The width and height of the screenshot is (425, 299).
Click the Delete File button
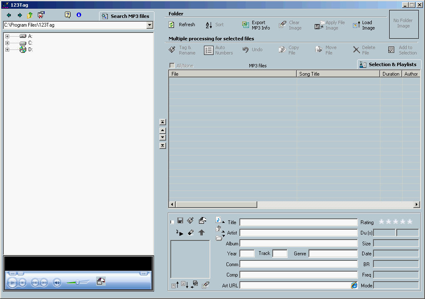[364, 50]
